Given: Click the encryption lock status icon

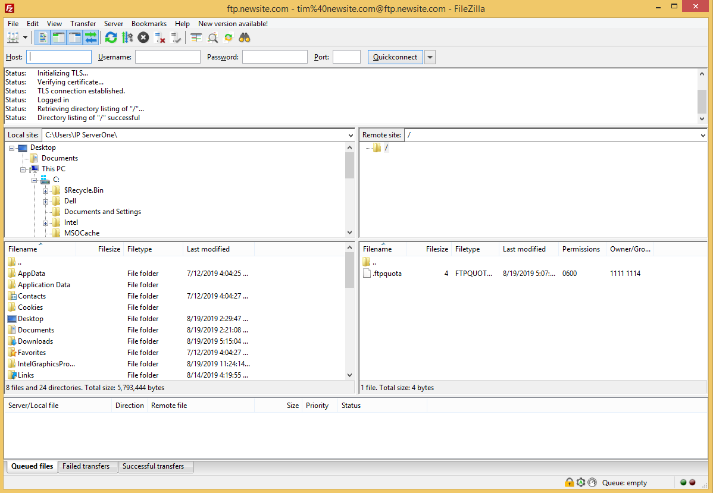Looking at the screenshot, I should (x=569, y=482).
